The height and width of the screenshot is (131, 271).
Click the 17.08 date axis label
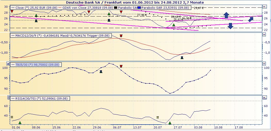(x=238, y=127)
